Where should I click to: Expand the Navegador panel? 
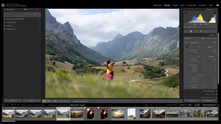point(4,10)
